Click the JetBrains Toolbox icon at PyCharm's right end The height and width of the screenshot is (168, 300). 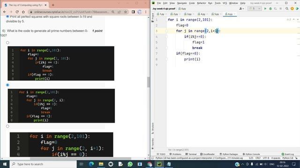[297, 8]
